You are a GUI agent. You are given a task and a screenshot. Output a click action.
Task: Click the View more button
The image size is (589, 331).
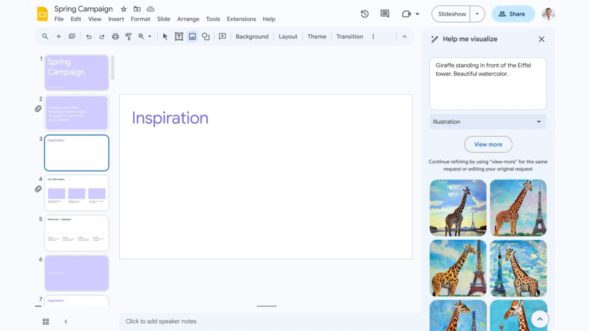click(488, 144)
